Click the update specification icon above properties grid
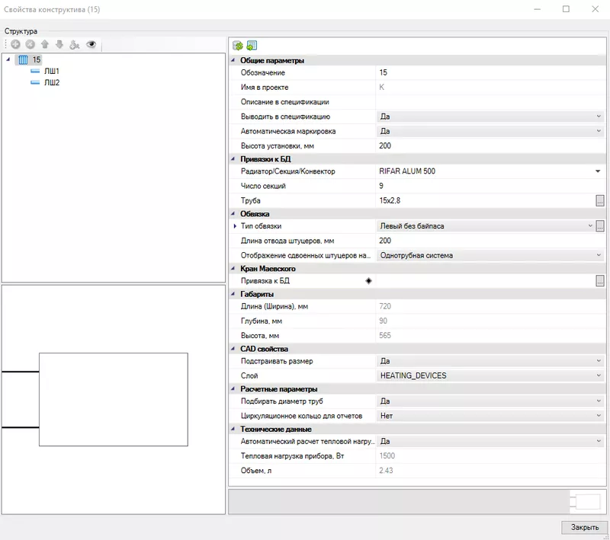The width and height of the screenshot is (610, 540). (x=252, y=46)
